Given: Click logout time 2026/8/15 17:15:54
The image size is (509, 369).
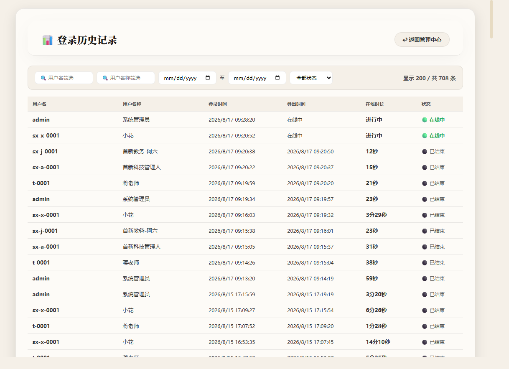Looking at the screenshot, I should point(310,310).
